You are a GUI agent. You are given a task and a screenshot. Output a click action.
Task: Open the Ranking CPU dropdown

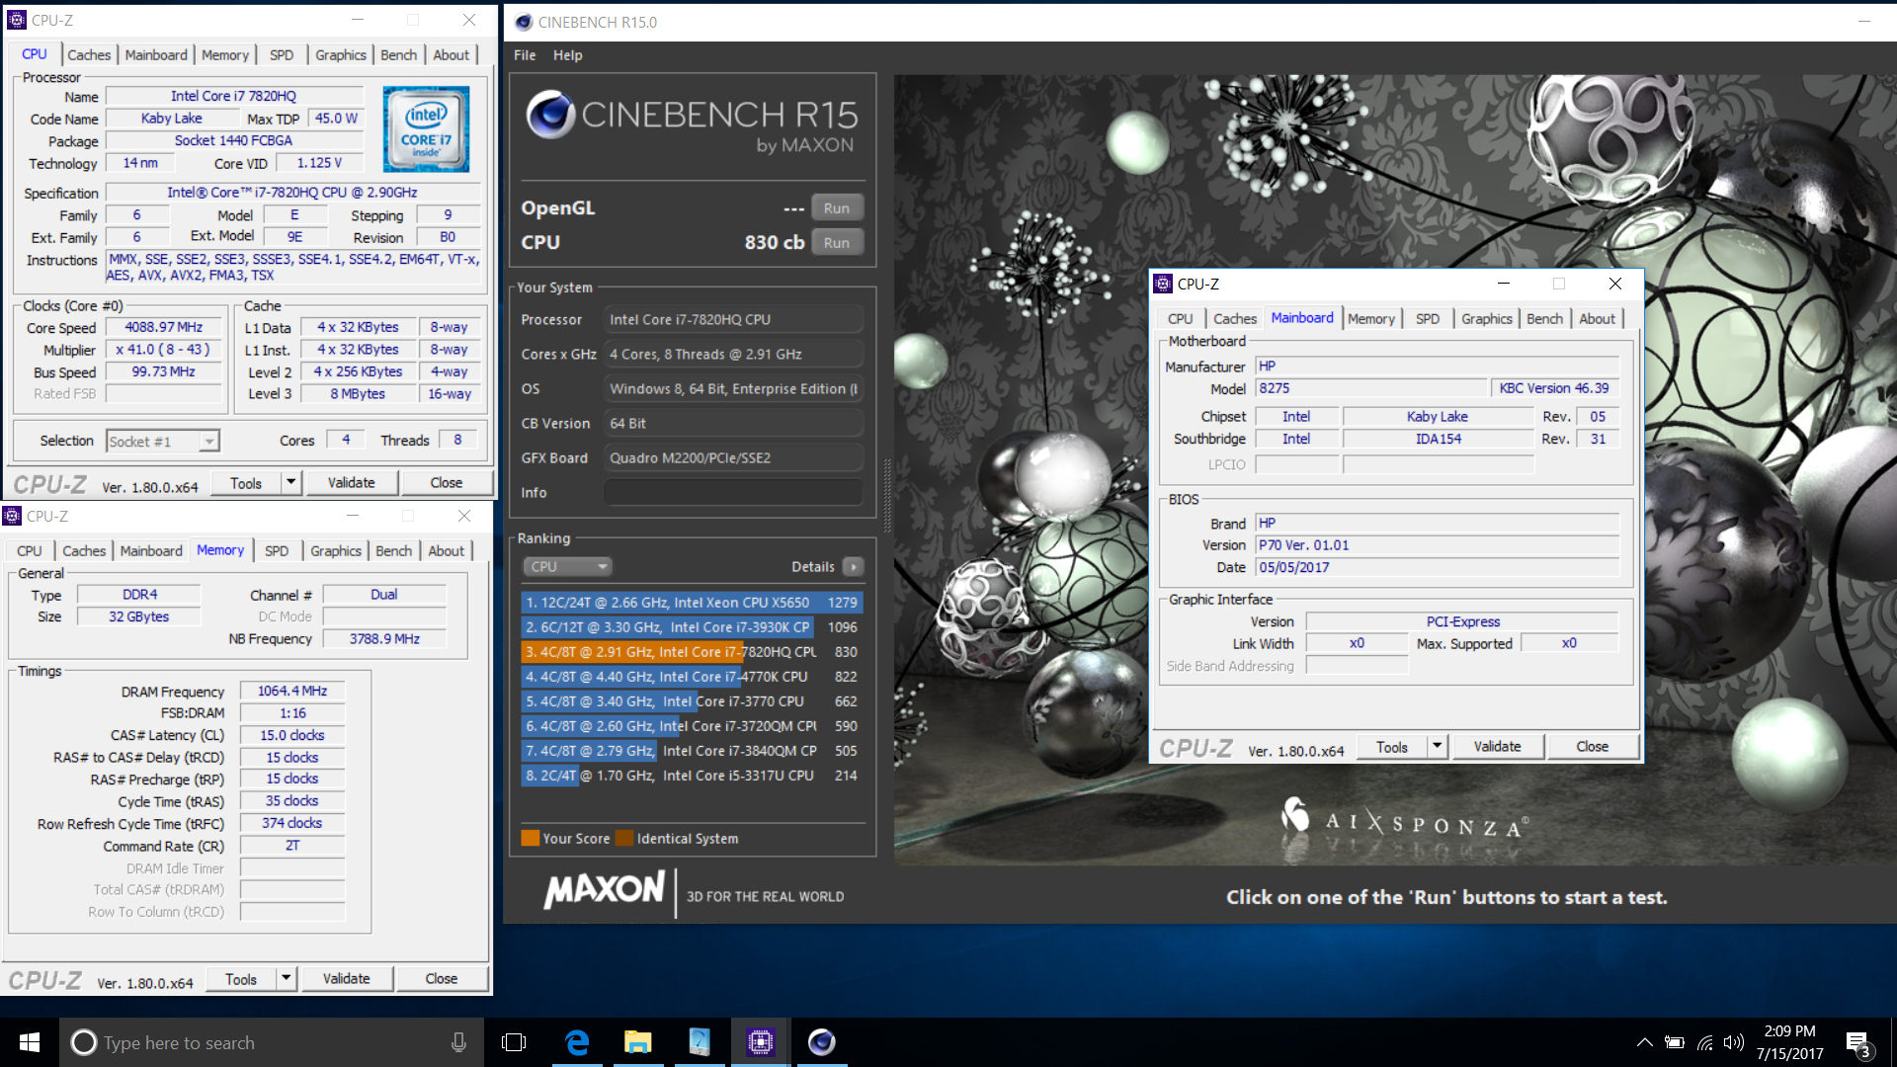coord(567,567)
